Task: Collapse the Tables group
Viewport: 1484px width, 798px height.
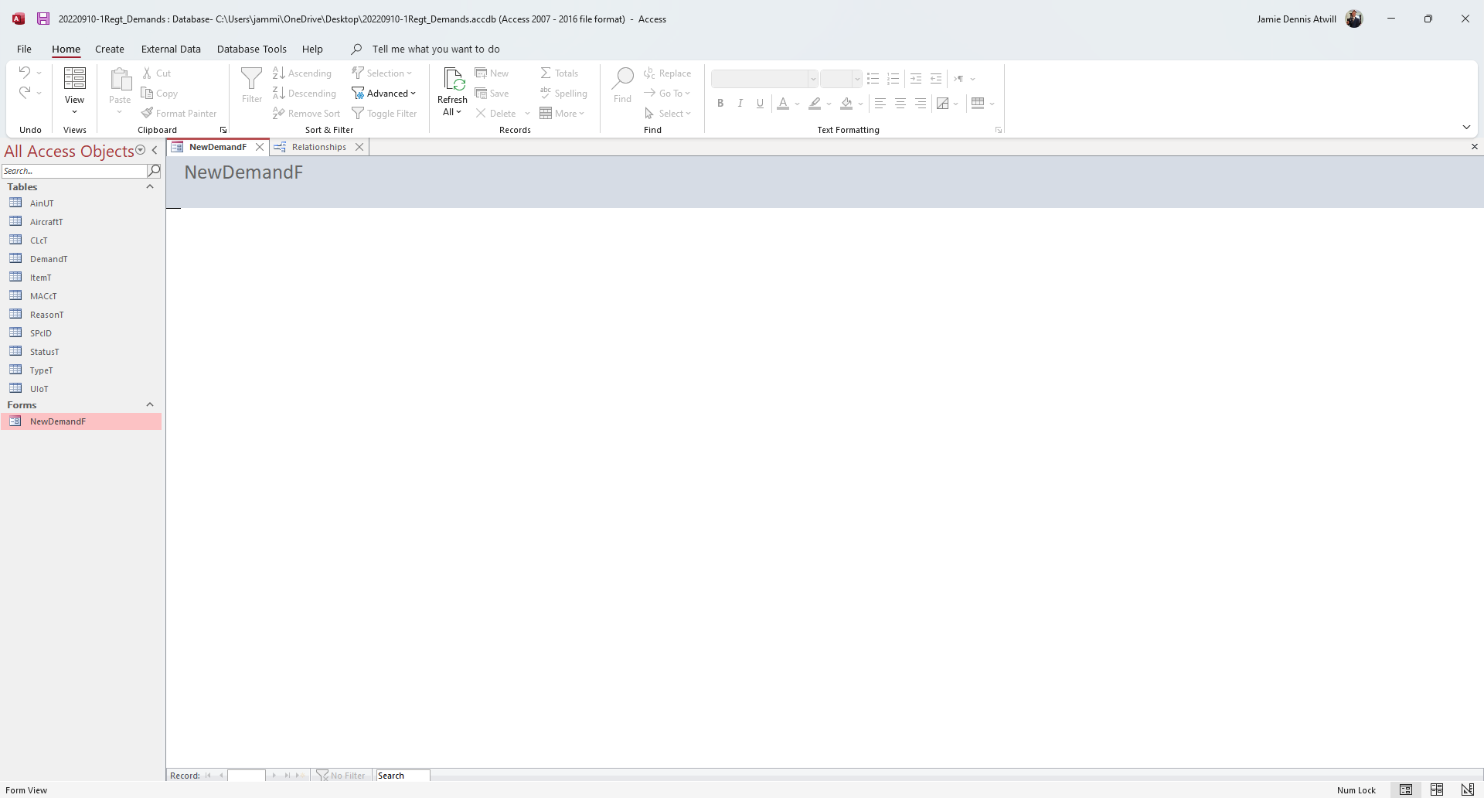Action: [x=150, y=187]
